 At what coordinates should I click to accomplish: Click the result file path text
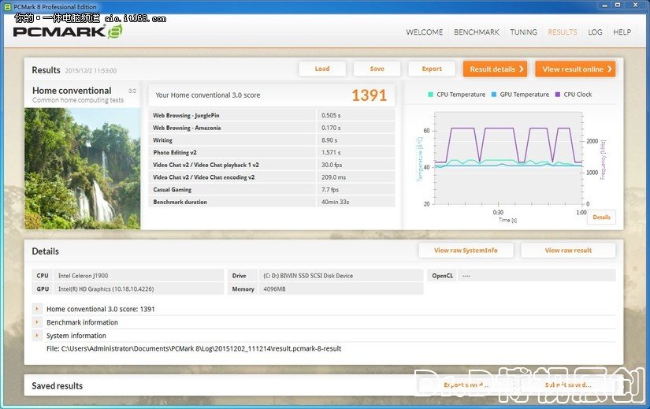click(x=194, y=348)
